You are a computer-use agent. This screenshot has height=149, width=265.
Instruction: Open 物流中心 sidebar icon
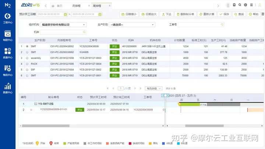7,70
